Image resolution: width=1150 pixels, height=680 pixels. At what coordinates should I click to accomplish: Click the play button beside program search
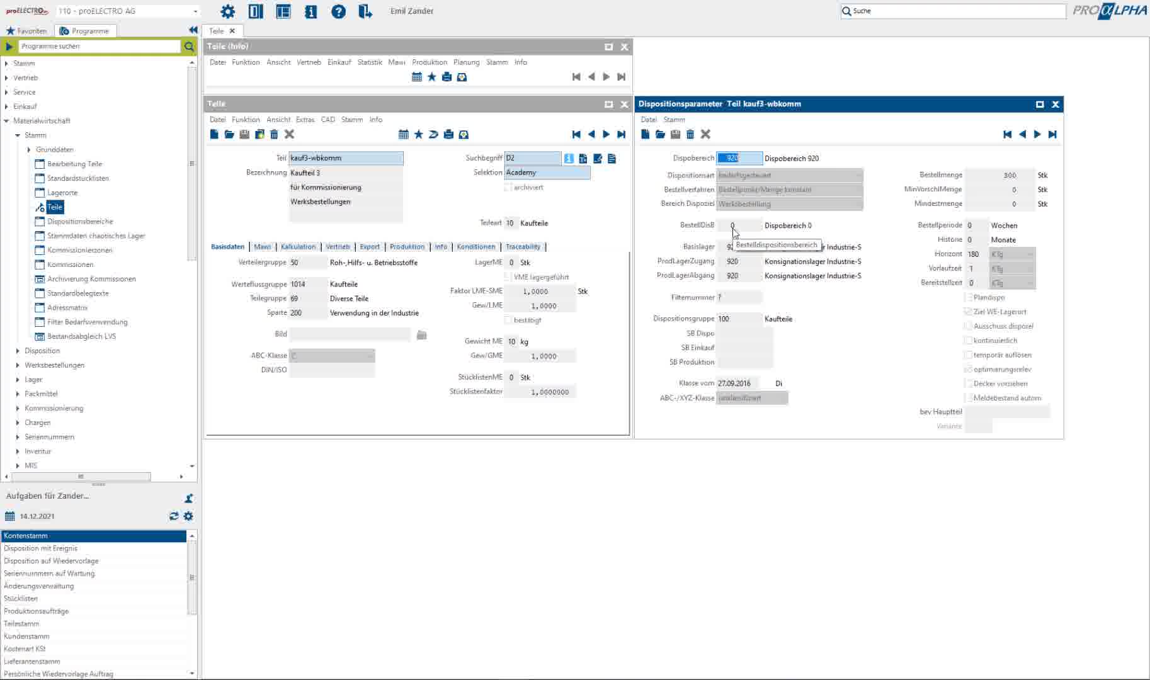coord(9,47)
